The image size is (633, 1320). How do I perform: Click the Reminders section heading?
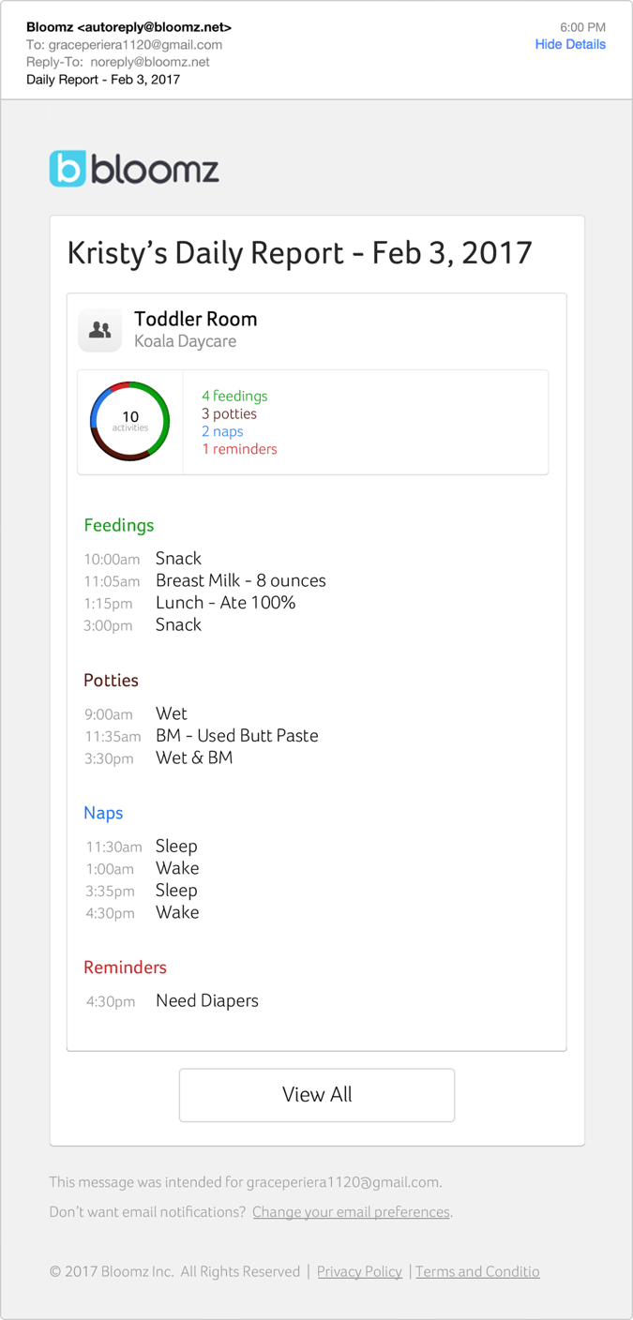click(x=125, y=967)
